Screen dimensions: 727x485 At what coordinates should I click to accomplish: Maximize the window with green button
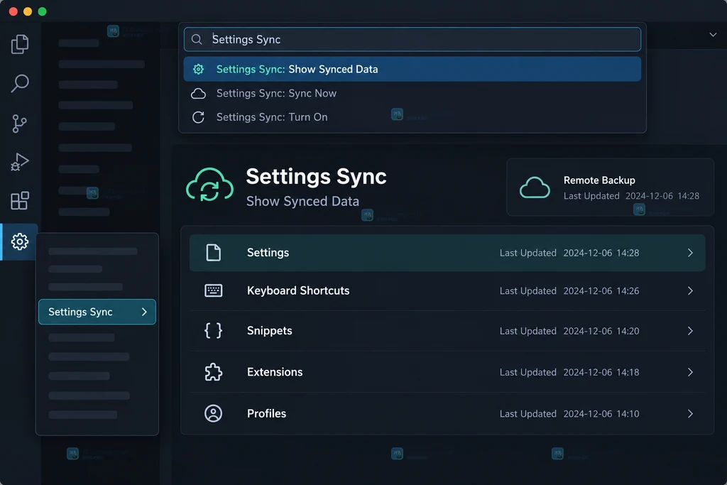pyautogui.click(x=42, y=11)
